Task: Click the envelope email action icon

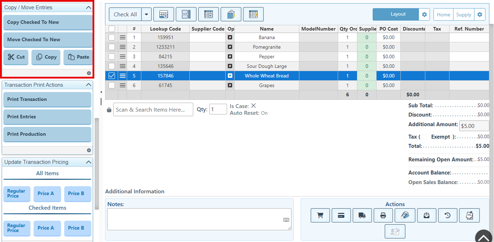Action: [x=426, y=215]
